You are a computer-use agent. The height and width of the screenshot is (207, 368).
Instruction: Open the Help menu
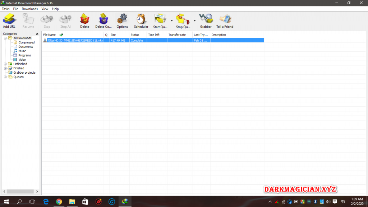[x=55, y=9]
